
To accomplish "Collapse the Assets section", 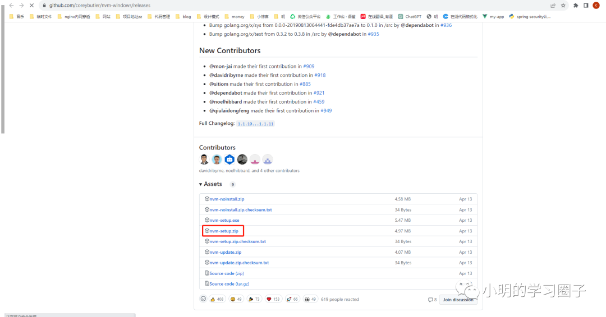I will 210,184.
